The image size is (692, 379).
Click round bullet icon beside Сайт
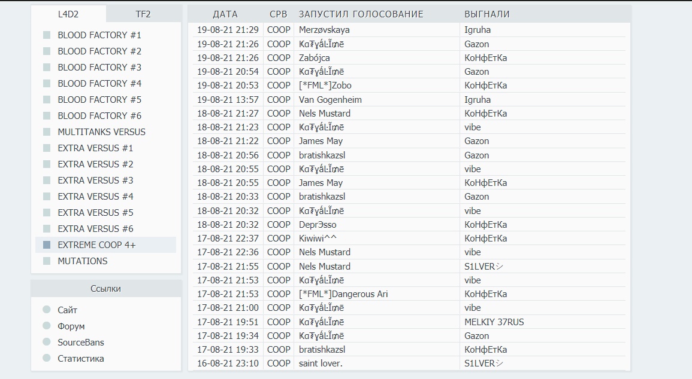(x=47, y=310)
